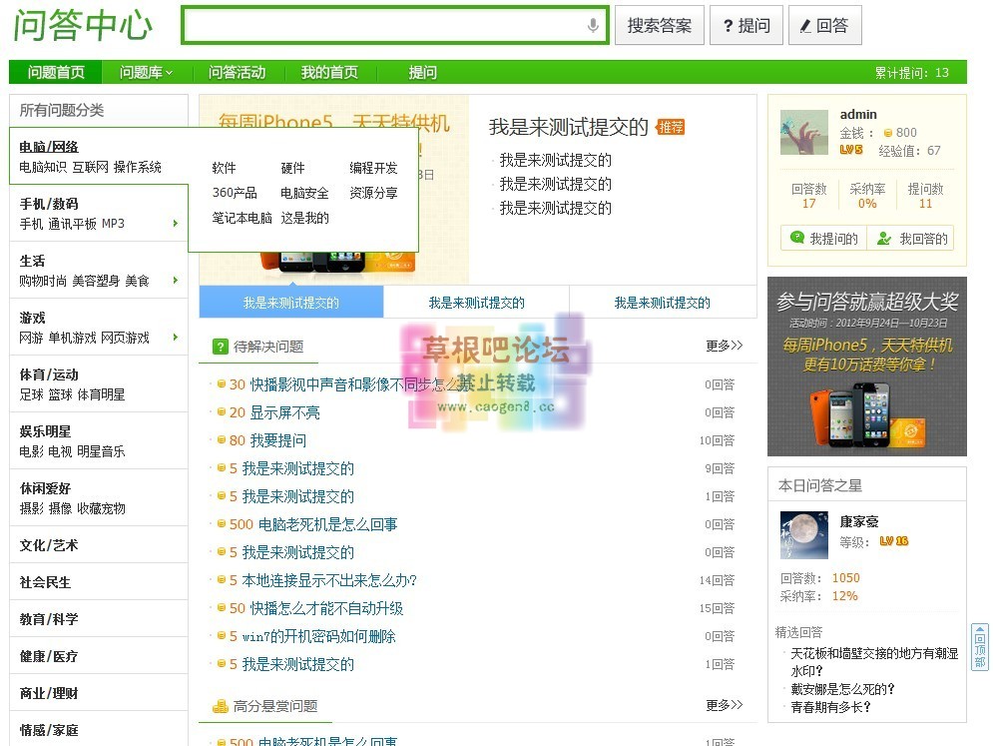
Task: Click the green 待解决问题 question icon
Action: (221, 347)
